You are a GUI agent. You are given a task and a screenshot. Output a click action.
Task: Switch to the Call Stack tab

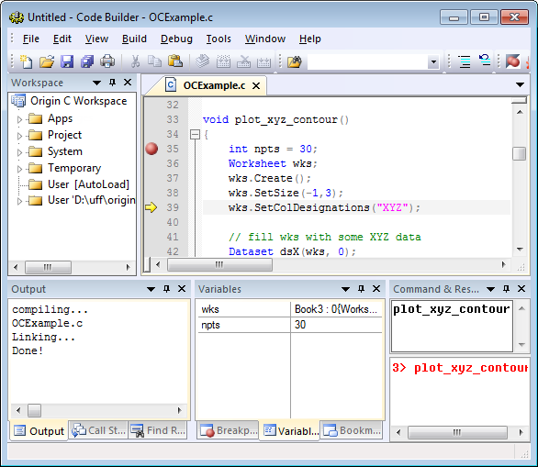98,430
